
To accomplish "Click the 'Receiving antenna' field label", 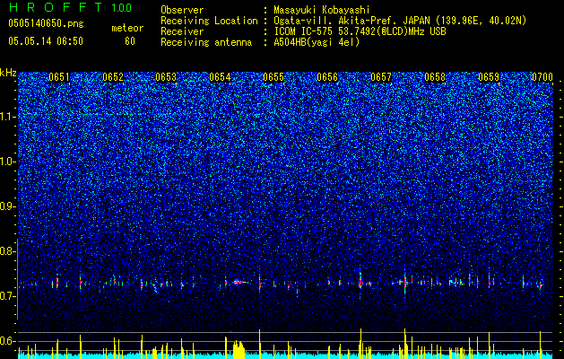I will coord(206,42).
